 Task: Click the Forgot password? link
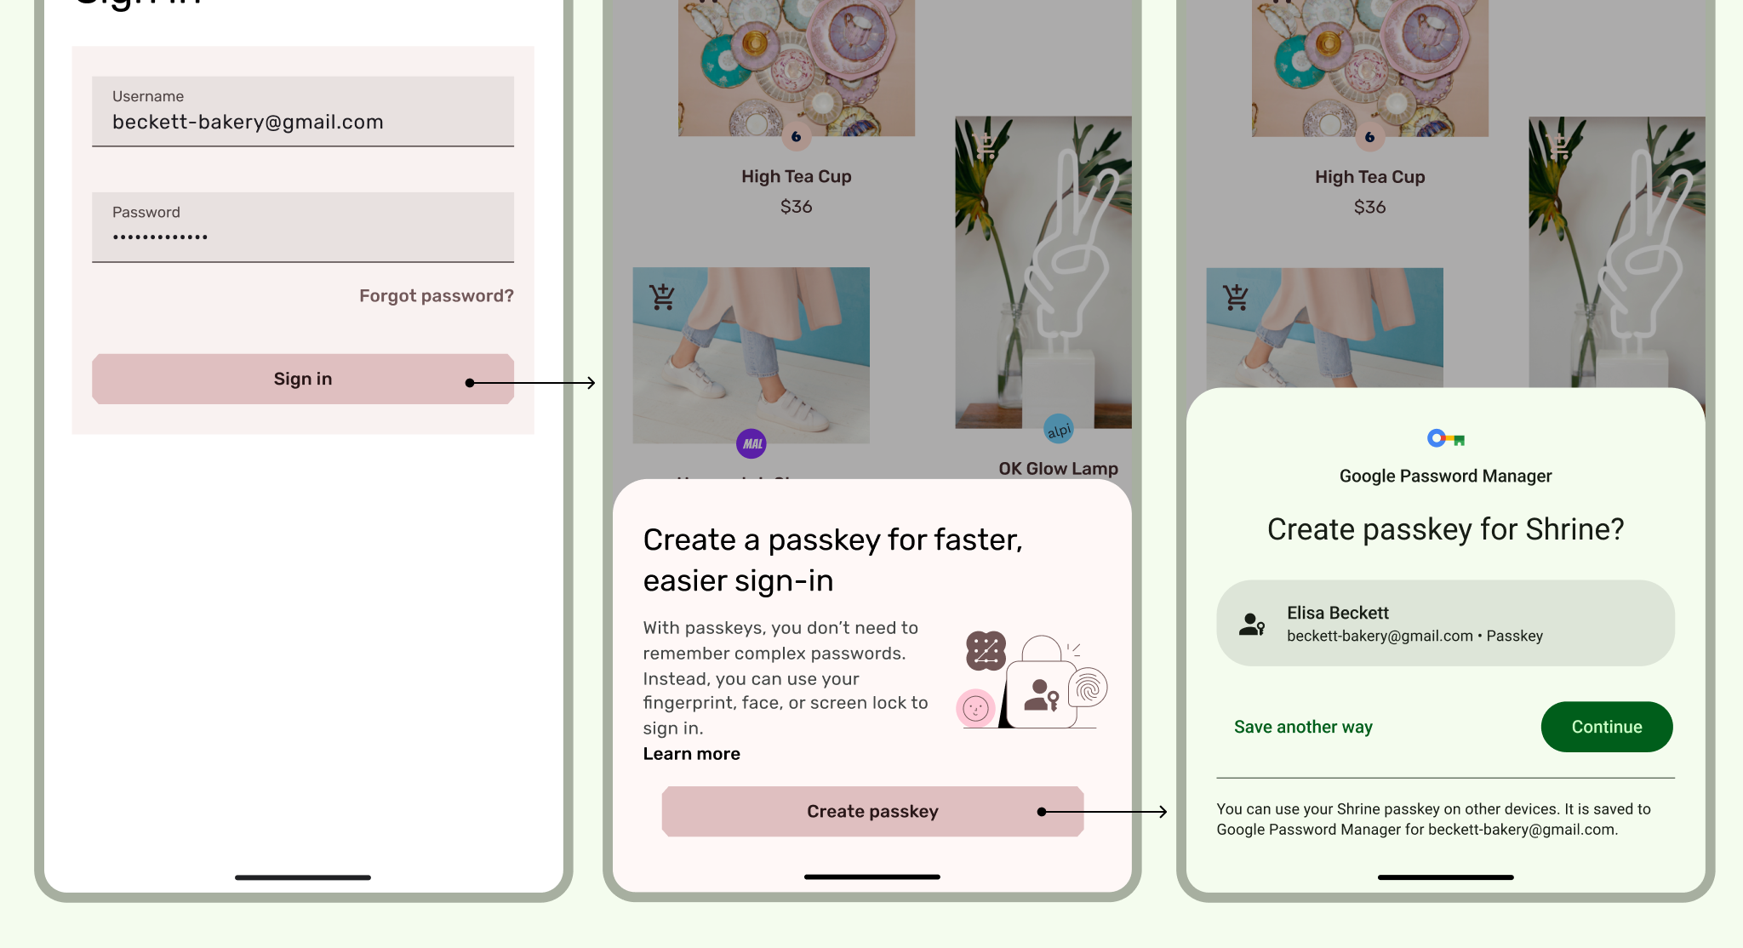click(437, 295)
